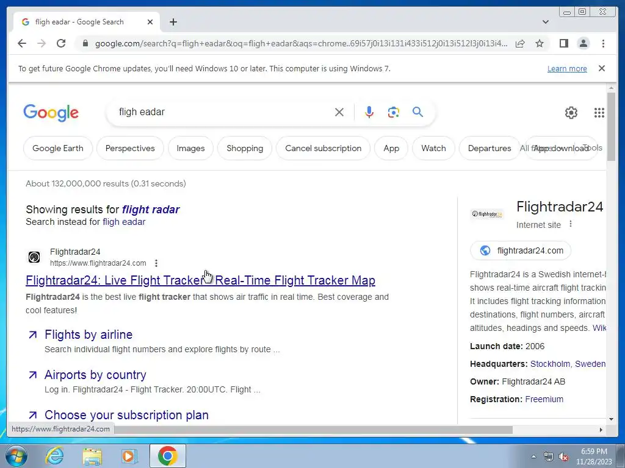
Task: Select the Google Earth filter chip
Action: [58, 148]
